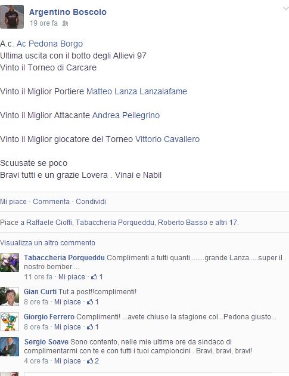Open Tabaccheria Porqueddu's flower avatar

pyautogui.click(x=10, y=263)
